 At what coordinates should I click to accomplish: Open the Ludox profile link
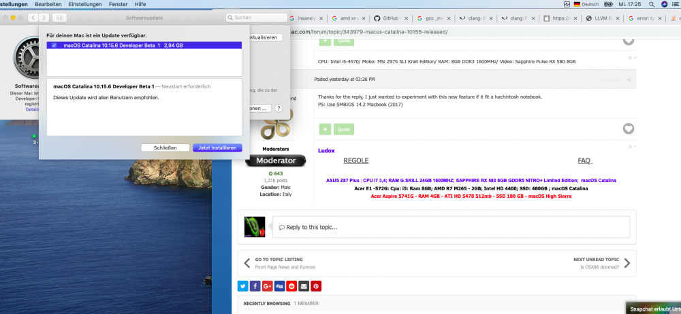(326, 150)
